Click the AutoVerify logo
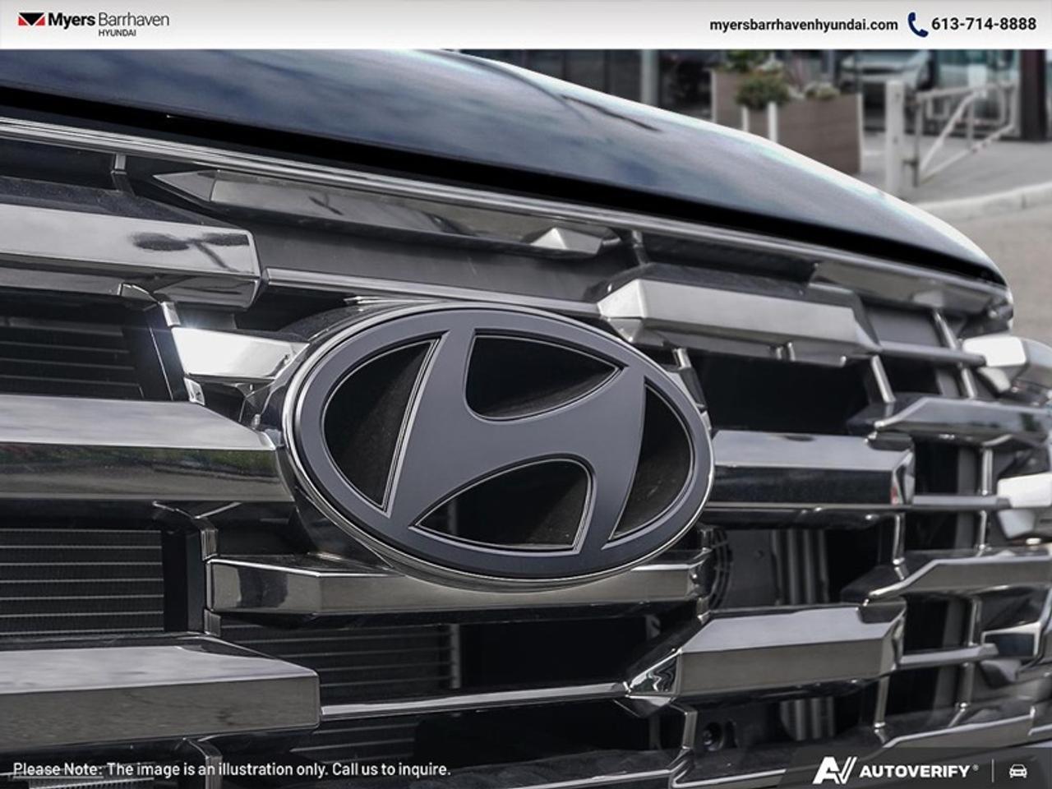The width and height of the screenshot is (1052, 789). pos(896,770)
